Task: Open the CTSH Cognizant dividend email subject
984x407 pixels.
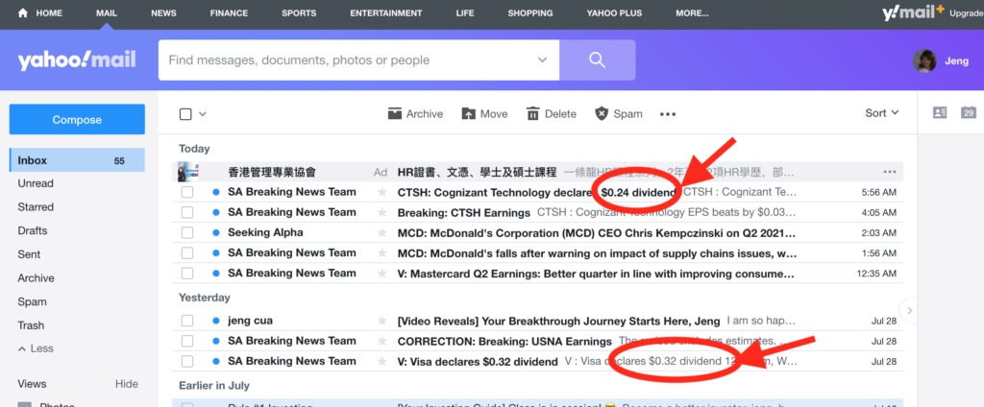Action: [x=538, y=192]
